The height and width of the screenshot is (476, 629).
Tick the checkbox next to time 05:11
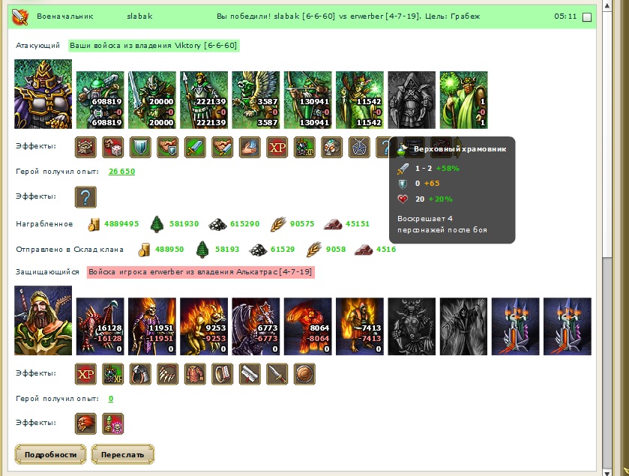pyautogui.click(x=587, y=16)
